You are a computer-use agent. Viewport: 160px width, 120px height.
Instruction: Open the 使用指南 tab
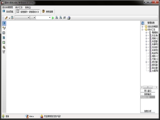(49, 12)
